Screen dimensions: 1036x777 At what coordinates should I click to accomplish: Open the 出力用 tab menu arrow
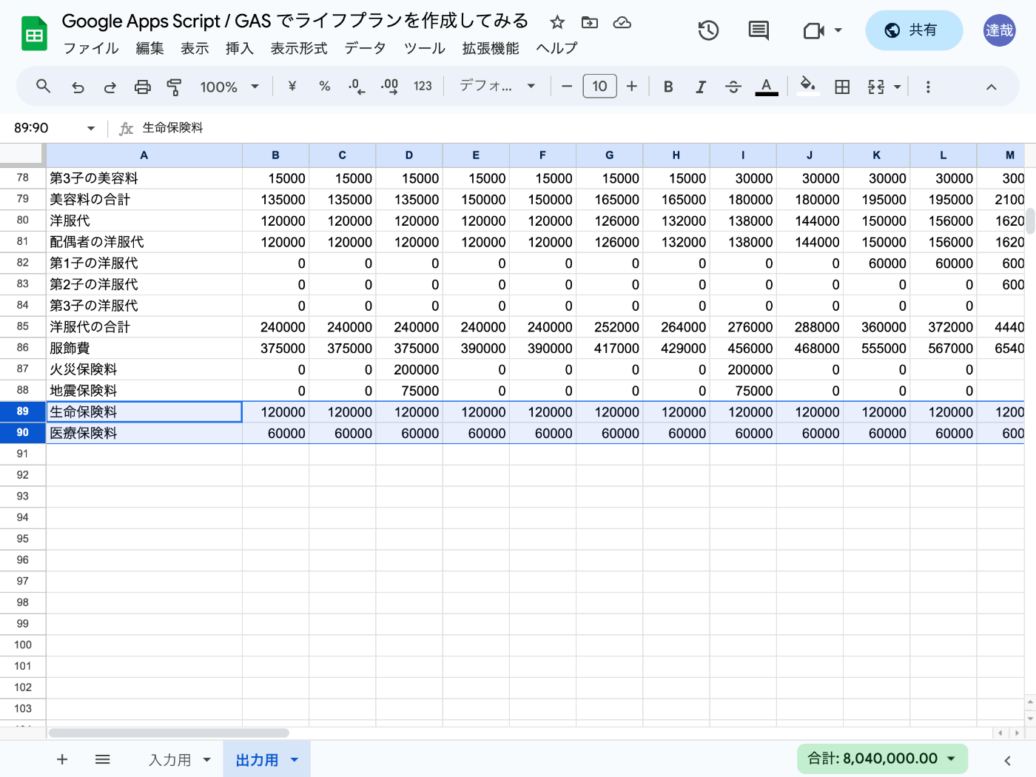click(x=295, y=760)
